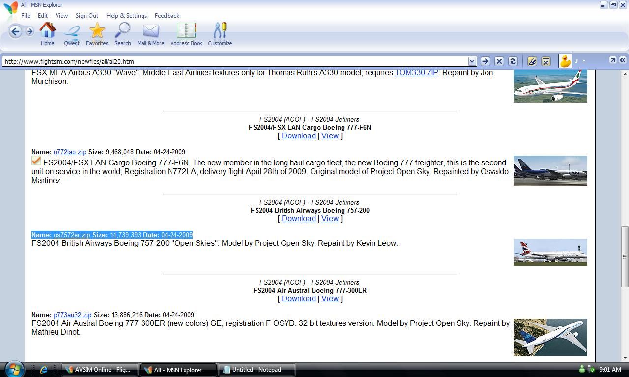Open Mail & More from the toolbar
The image size is (629, 377).
pyautogui.click(x=151, y=34)
